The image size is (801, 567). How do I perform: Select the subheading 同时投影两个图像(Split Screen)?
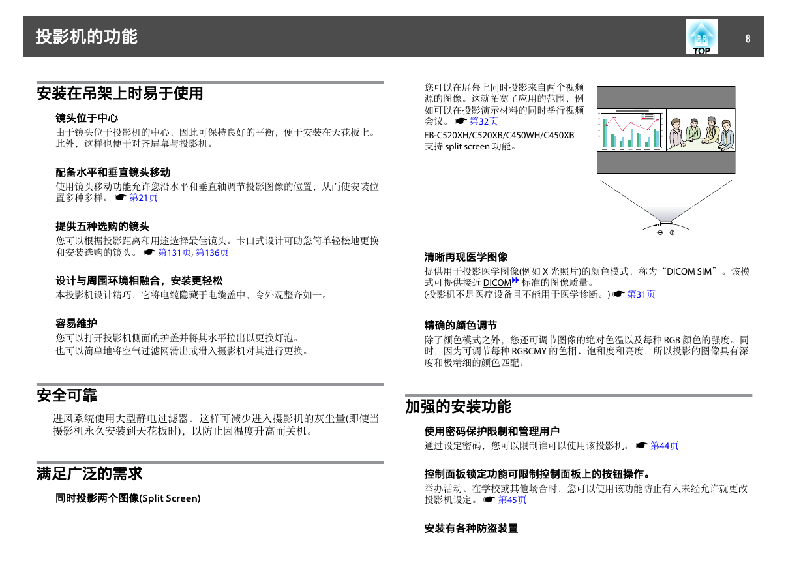point(128,498)
